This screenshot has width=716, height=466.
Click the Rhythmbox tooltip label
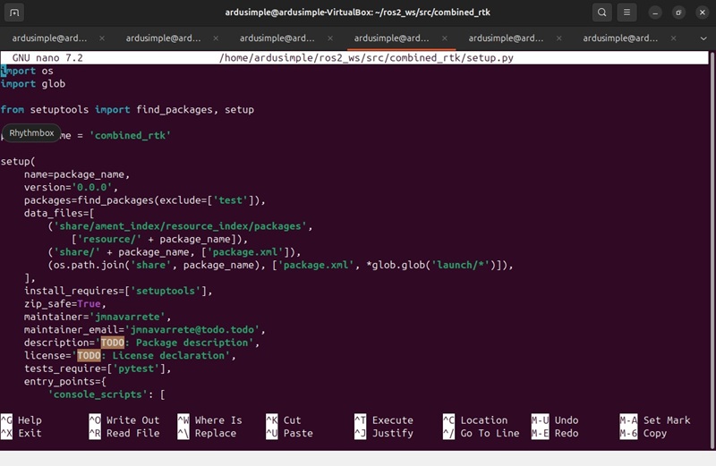point(32,133)
